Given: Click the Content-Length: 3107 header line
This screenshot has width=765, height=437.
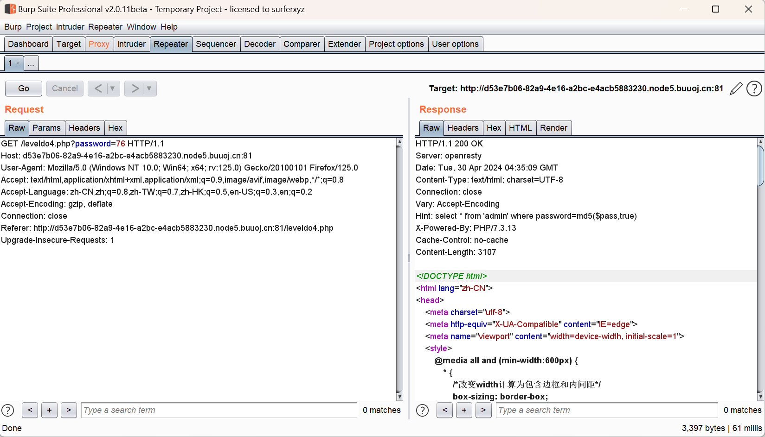Looking at the screenshot, I should pos(456,252).
